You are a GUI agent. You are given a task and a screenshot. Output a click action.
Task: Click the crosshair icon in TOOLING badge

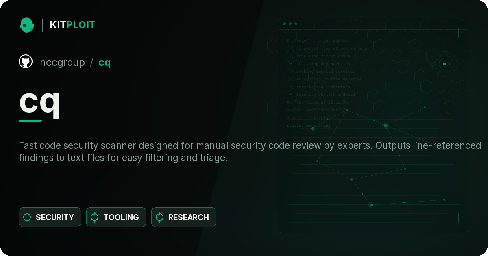pyautogui.click(x=95, y=217)
